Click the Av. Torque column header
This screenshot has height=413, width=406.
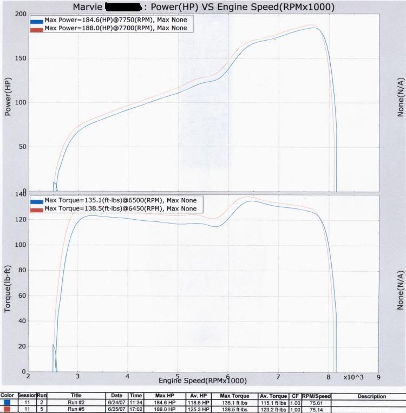point(273,396)
